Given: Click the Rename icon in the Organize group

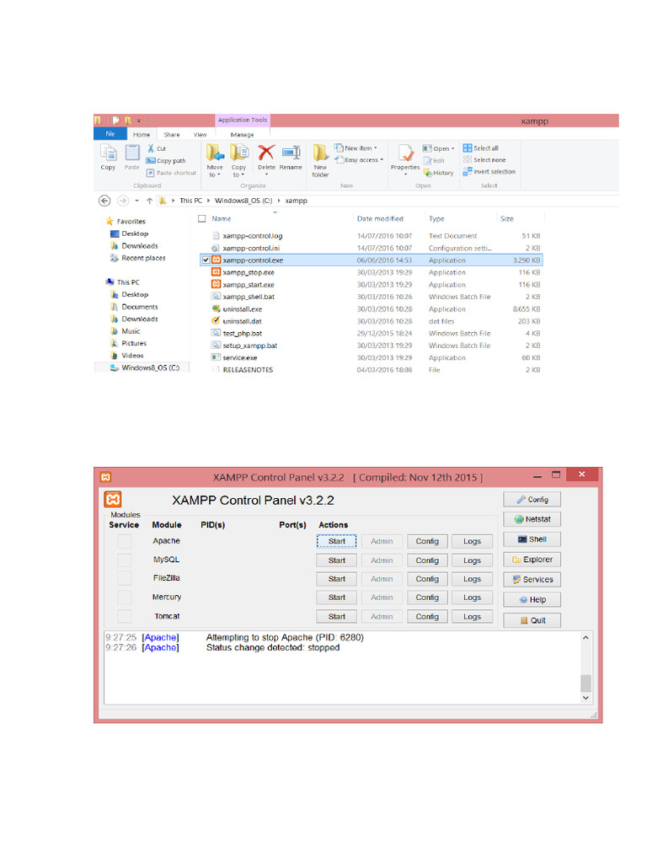Looking at the screenshot, I should coord(291,153).
